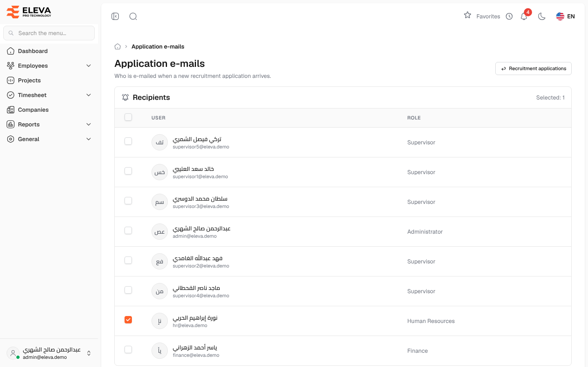The height and width of the screenshot is (367, 588).
Task: Click the Favorites star icon
Action: click(468, 15)
